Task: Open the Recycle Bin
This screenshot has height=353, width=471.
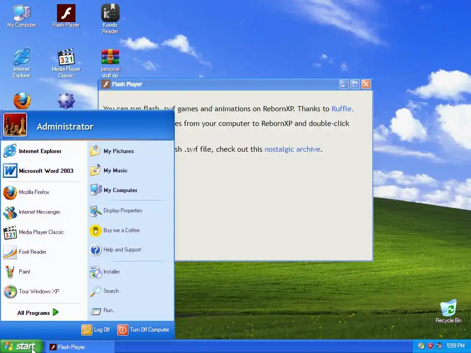Action: [x=448, y=311]
